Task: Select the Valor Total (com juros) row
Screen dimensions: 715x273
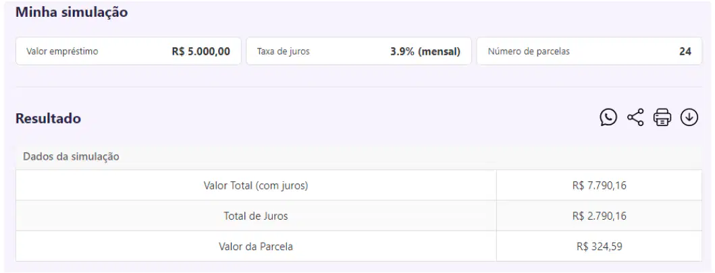Action: (359, 185)
